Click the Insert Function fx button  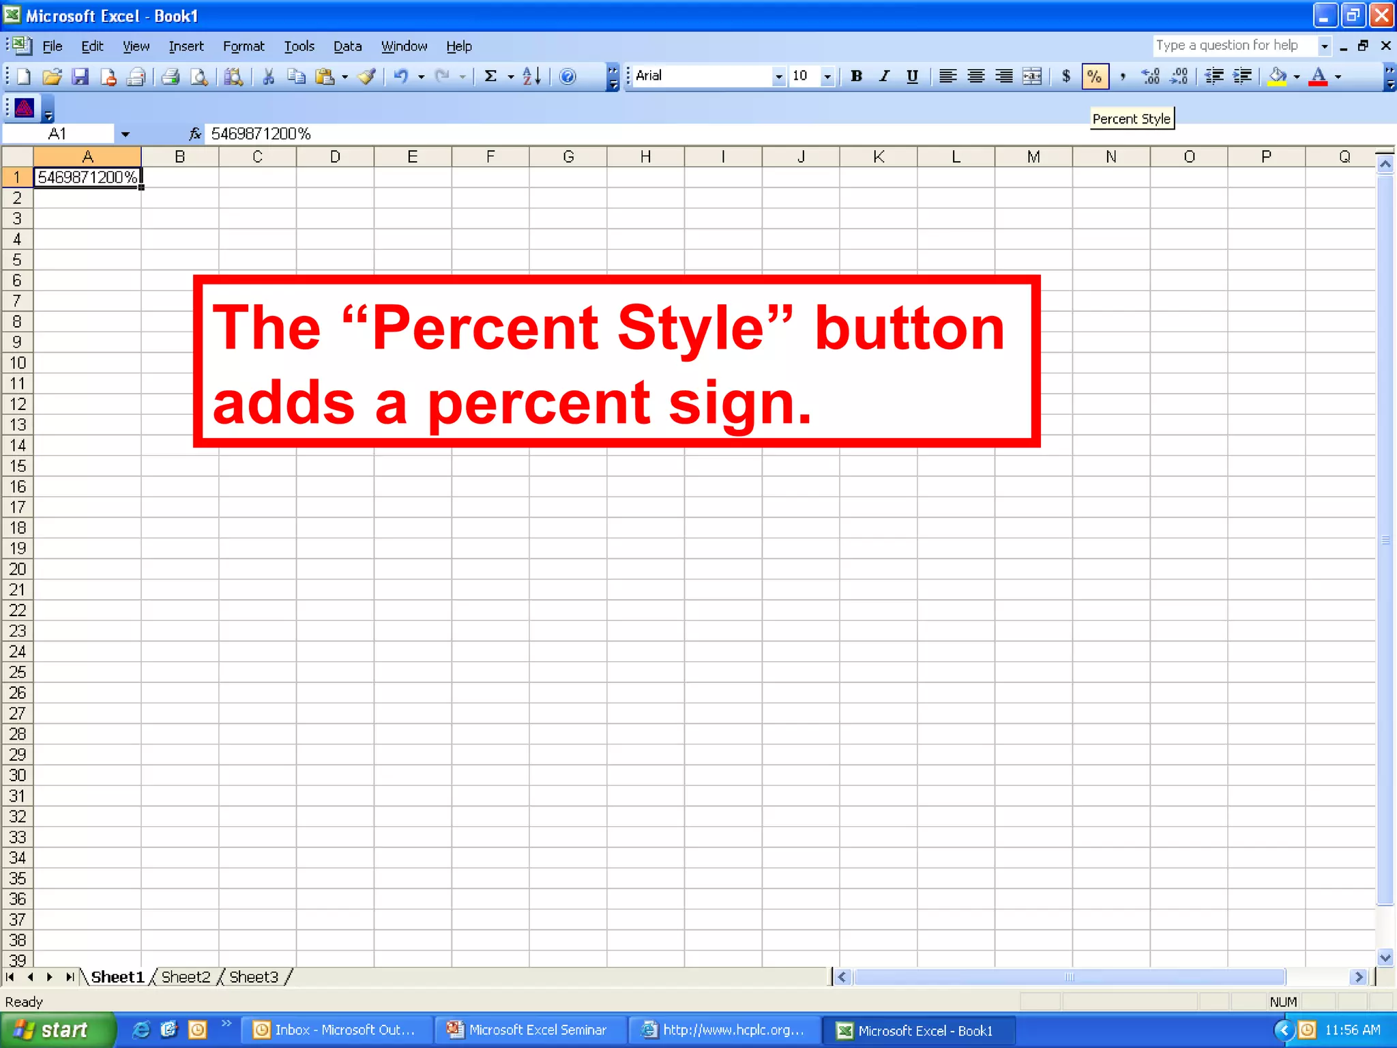coord(195,134)
